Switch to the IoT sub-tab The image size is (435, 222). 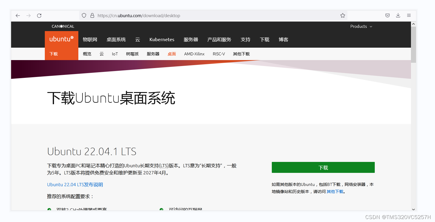click(x=115, y=54)
